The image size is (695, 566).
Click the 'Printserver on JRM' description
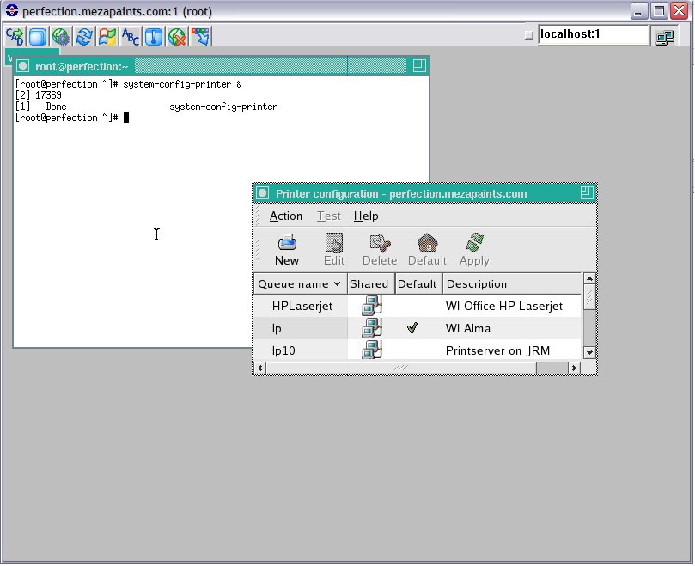(x=497, y=350)
